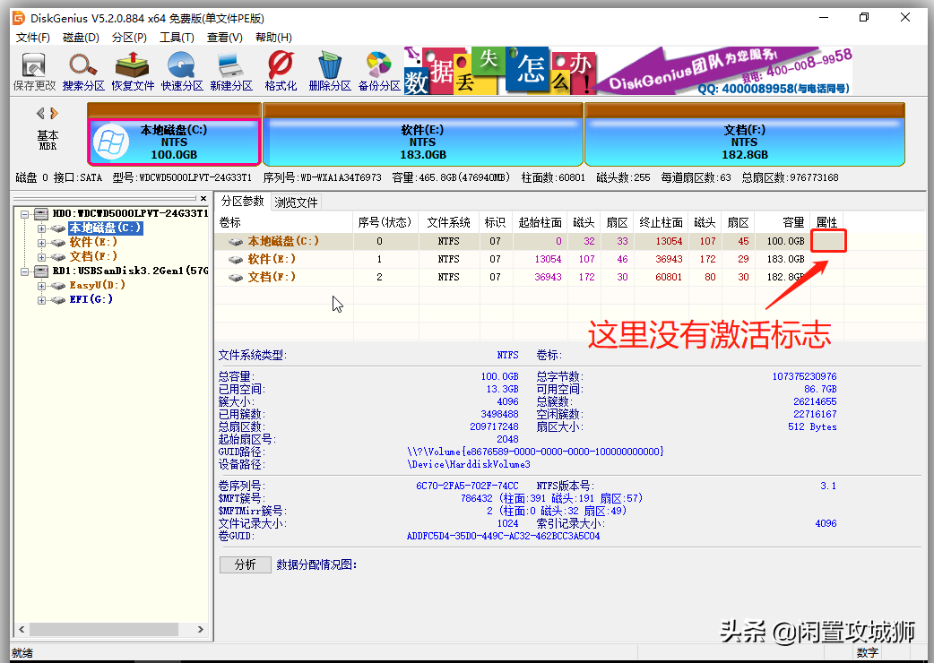Expand the EFI(G:) tree node
Image resolution: width=934 pixels, height=663 pixels.
(x=41, y=299)
